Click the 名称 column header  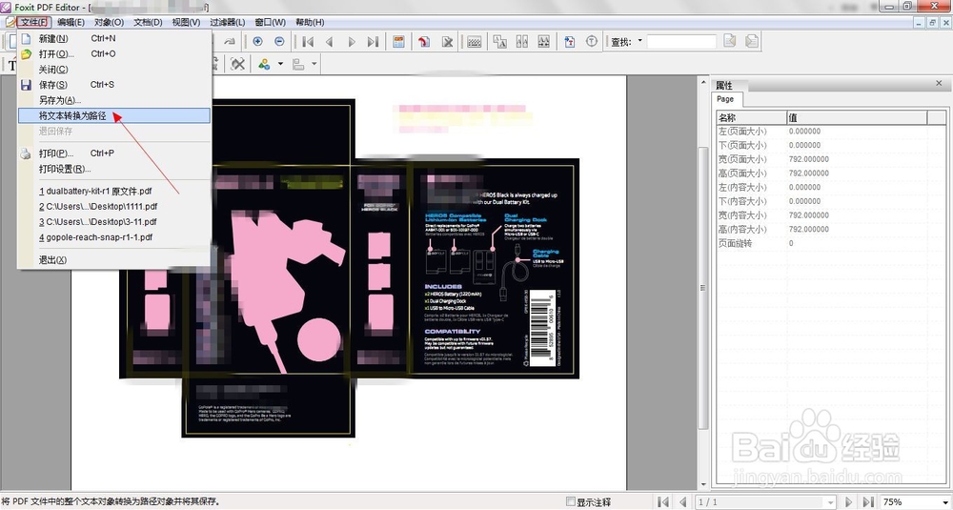pyautogui.click(x=751, y=117)
